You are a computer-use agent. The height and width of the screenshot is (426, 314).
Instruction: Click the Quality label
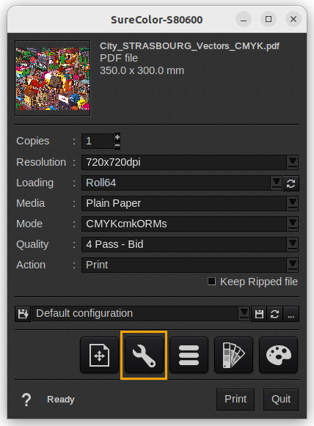point(32,244)
